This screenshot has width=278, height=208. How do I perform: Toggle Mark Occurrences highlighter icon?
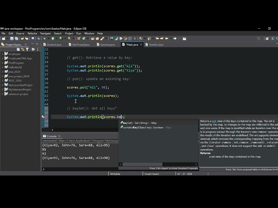(x=116, y=39)
